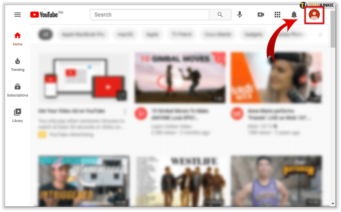Start voice search with the microphone

(240, 15)
